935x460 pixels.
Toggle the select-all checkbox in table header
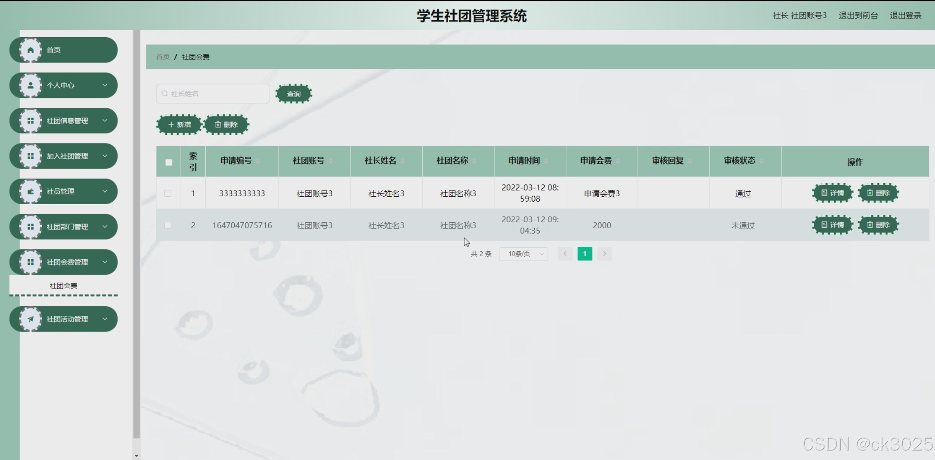[168, 162]
